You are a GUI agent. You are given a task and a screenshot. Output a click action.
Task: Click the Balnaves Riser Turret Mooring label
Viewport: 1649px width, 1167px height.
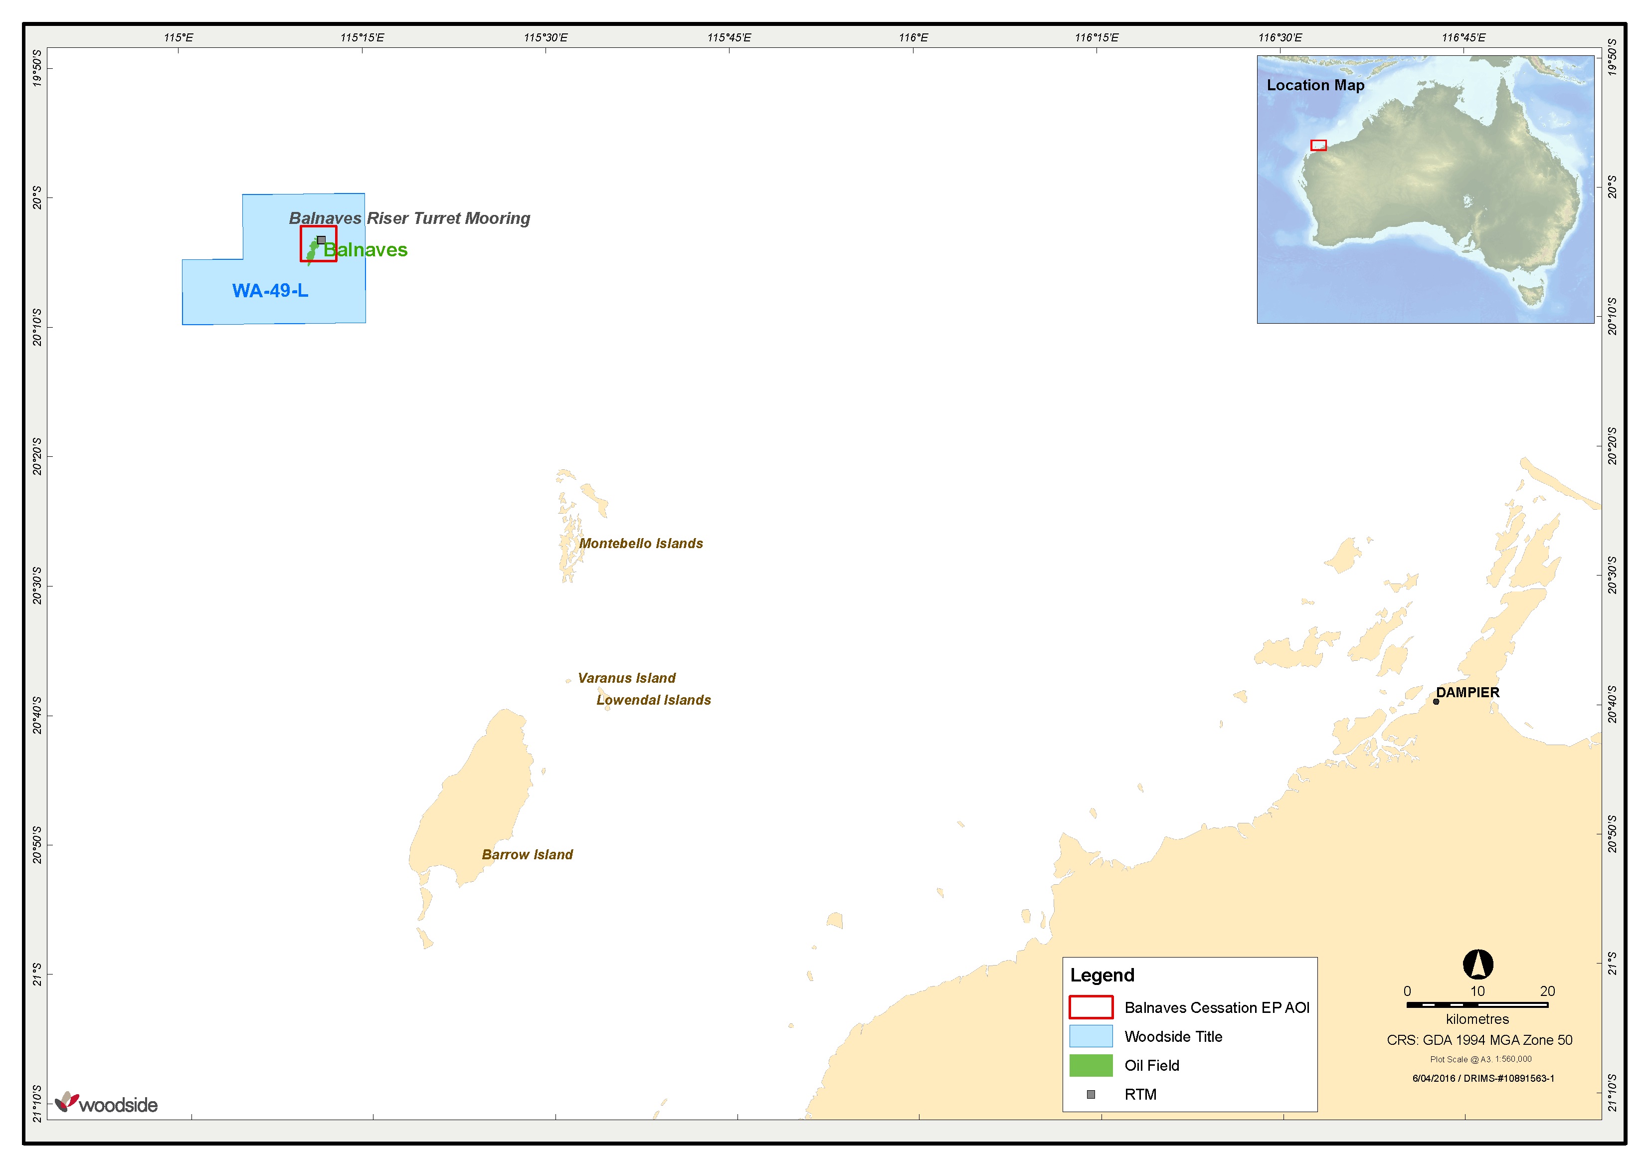409,218
